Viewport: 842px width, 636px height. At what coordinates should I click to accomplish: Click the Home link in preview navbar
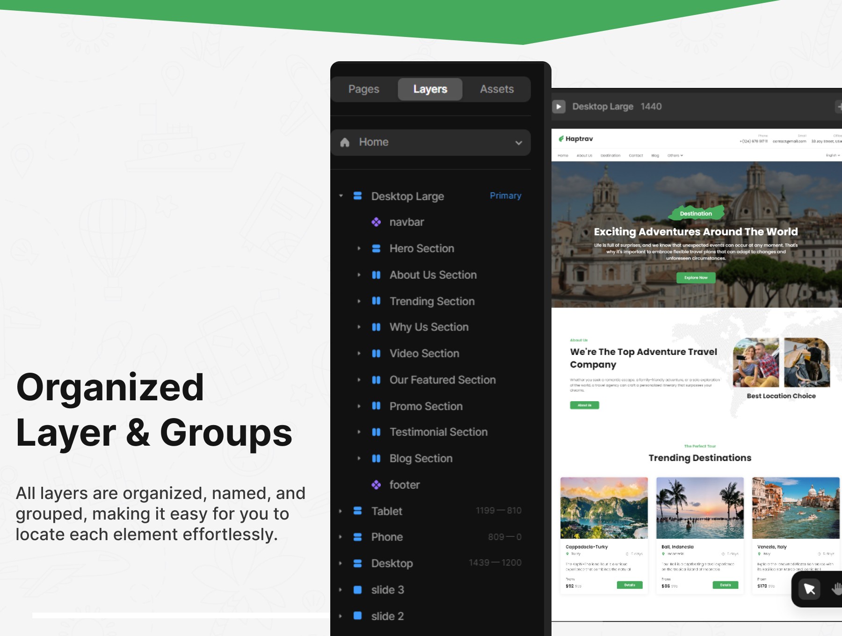(563, 155)
